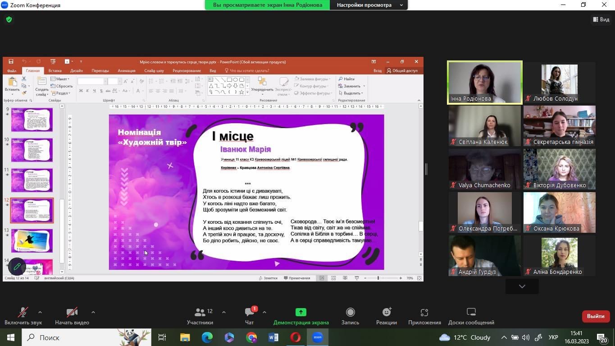The height and width of the screenshot is (346, 615).
Task: Expand more participants with the down chevron
Action: pos(522,286)
